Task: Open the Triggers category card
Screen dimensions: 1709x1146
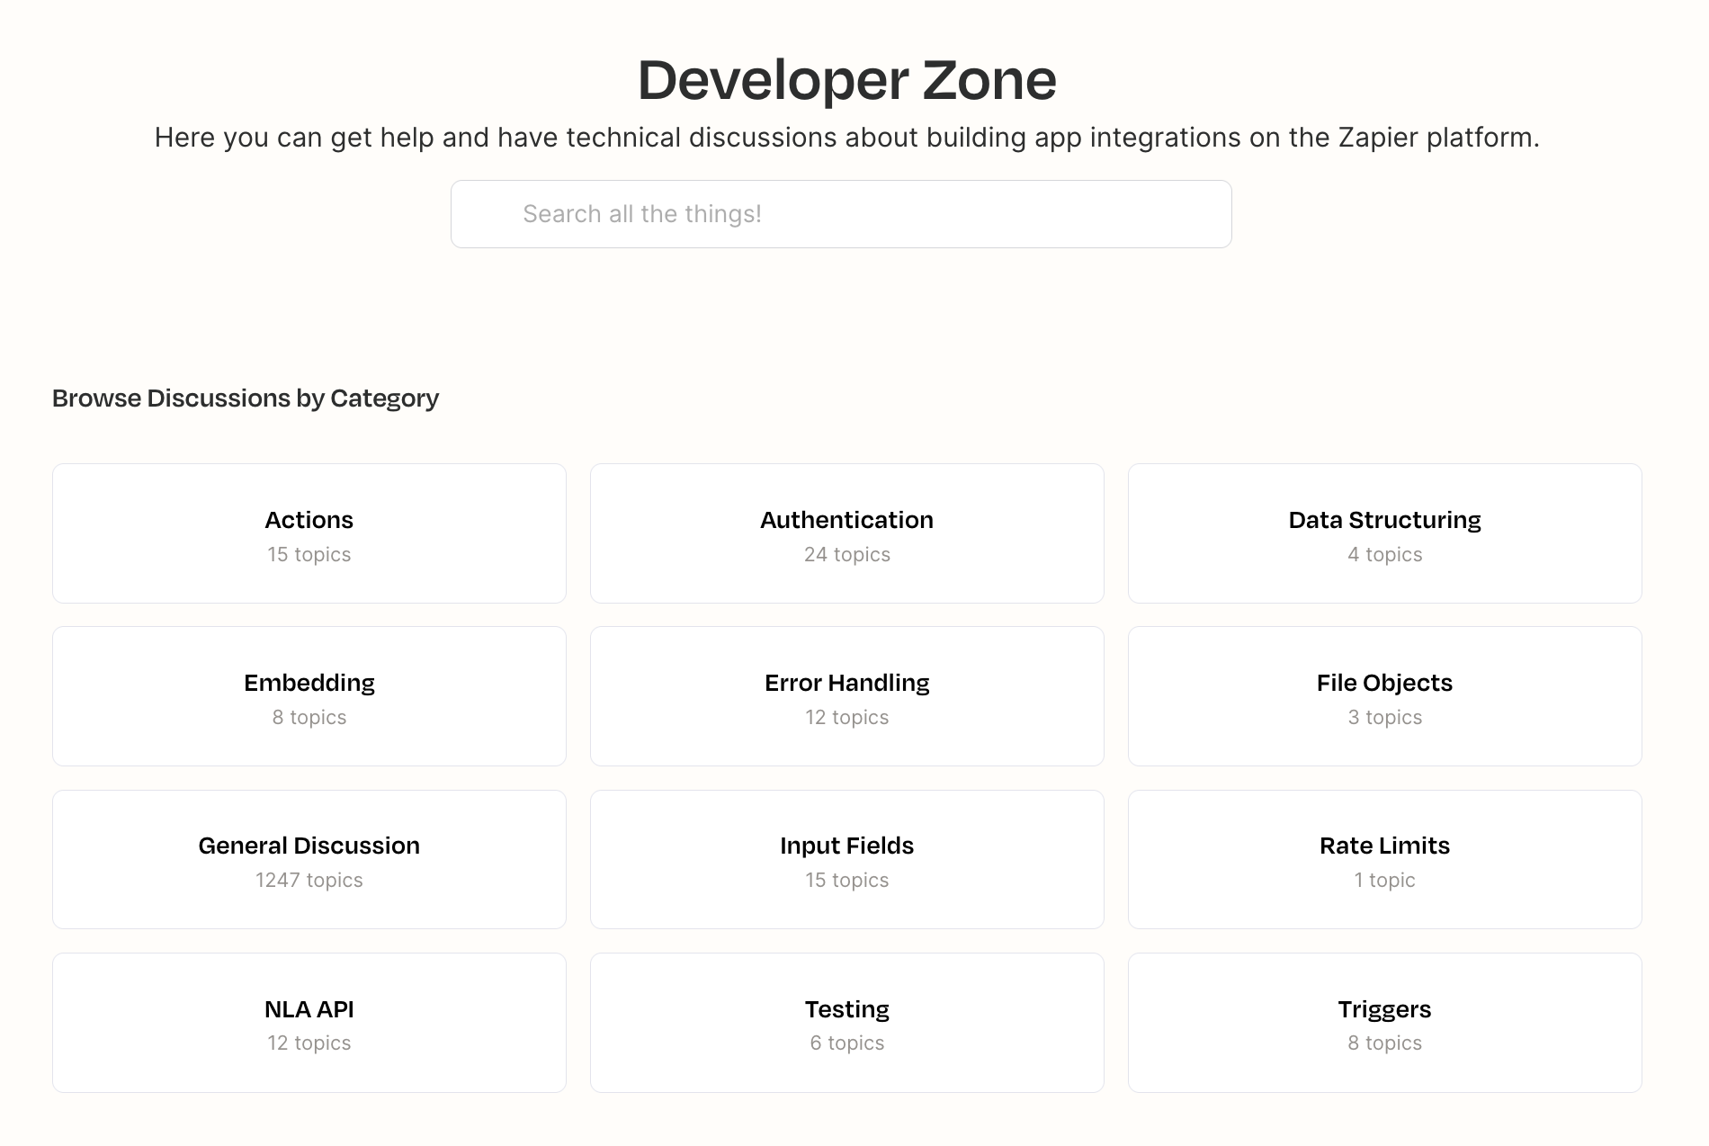Action: (x=1385, y=1023)
